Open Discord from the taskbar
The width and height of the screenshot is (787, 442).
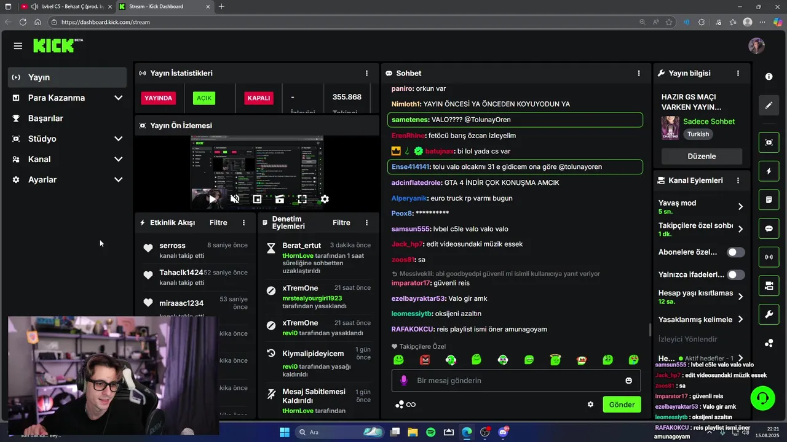(503, 432)
